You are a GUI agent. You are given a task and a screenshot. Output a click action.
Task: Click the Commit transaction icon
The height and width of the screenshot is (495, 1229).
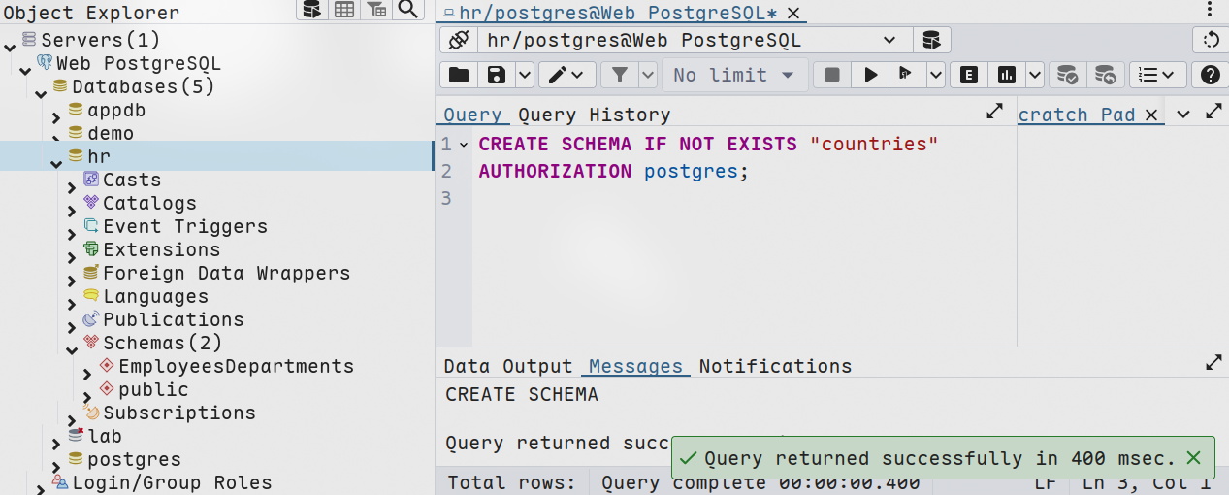(1067, 75)
